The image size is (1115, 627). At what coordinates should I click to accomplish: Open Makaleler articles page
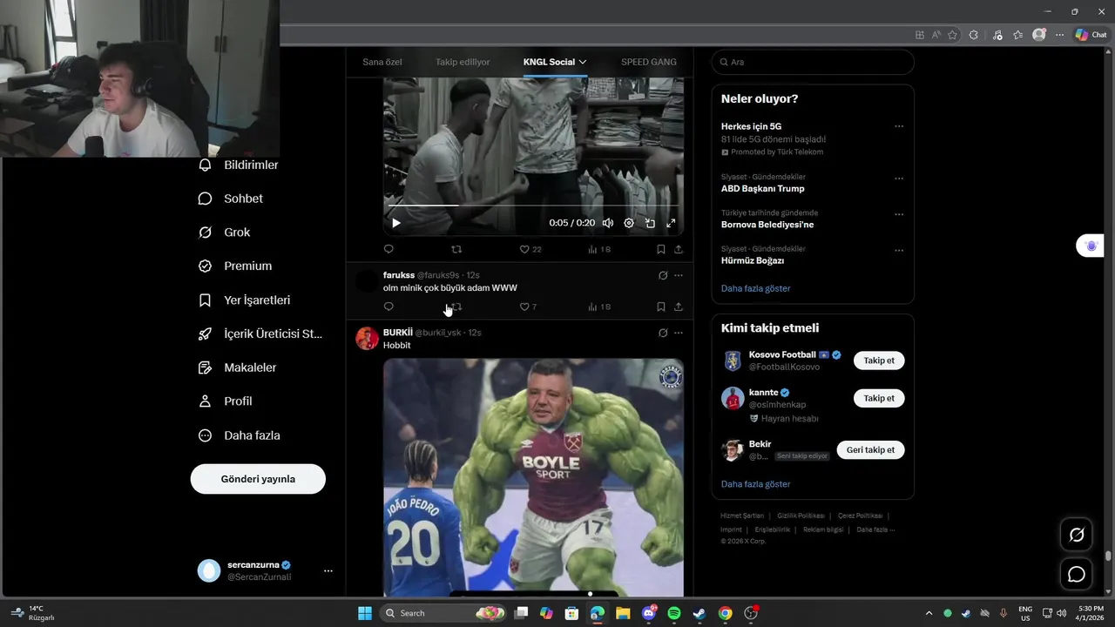click(237, 367)
